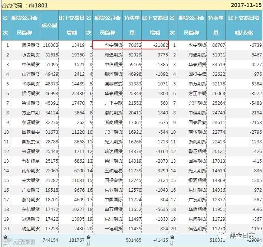Click volume value 21287
263x247 pixels.
52,181
